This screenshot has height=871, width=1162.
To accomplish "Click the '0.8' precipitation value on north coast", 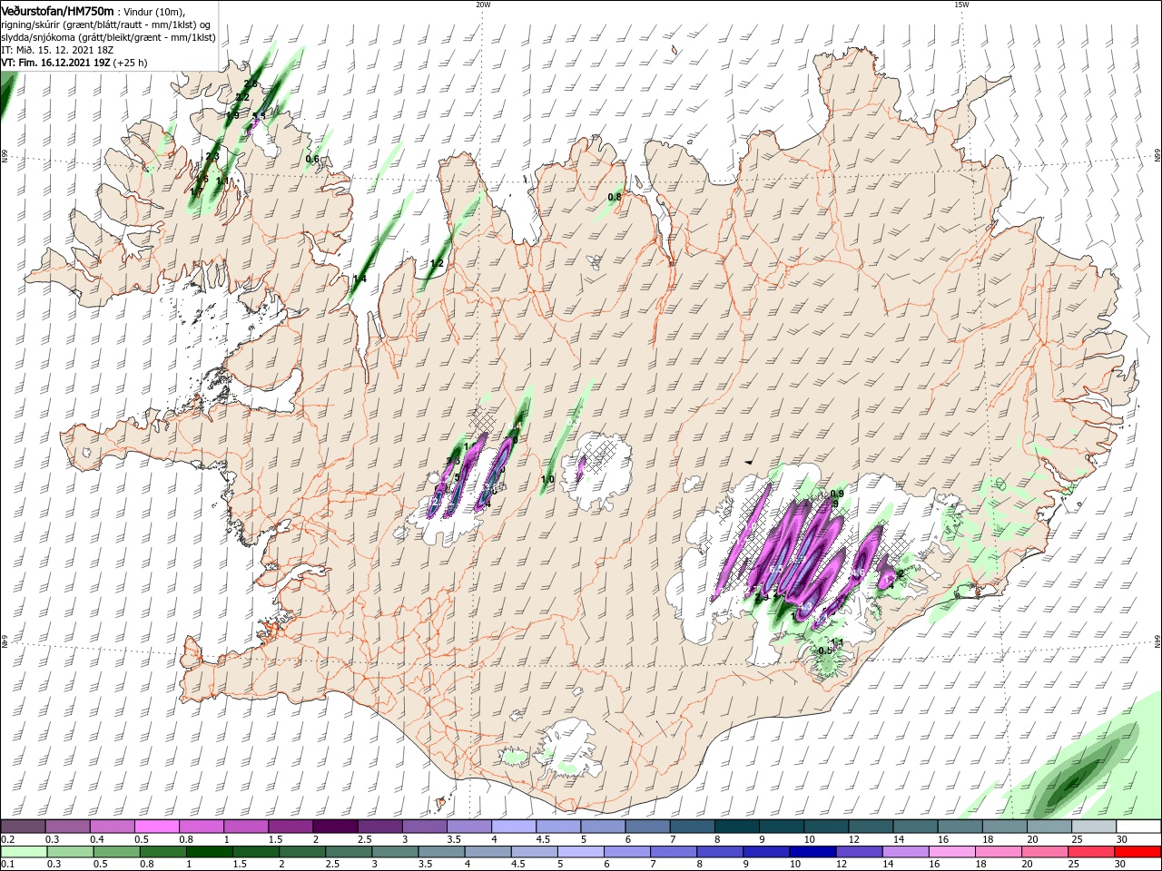I will (x=615, y=197).
